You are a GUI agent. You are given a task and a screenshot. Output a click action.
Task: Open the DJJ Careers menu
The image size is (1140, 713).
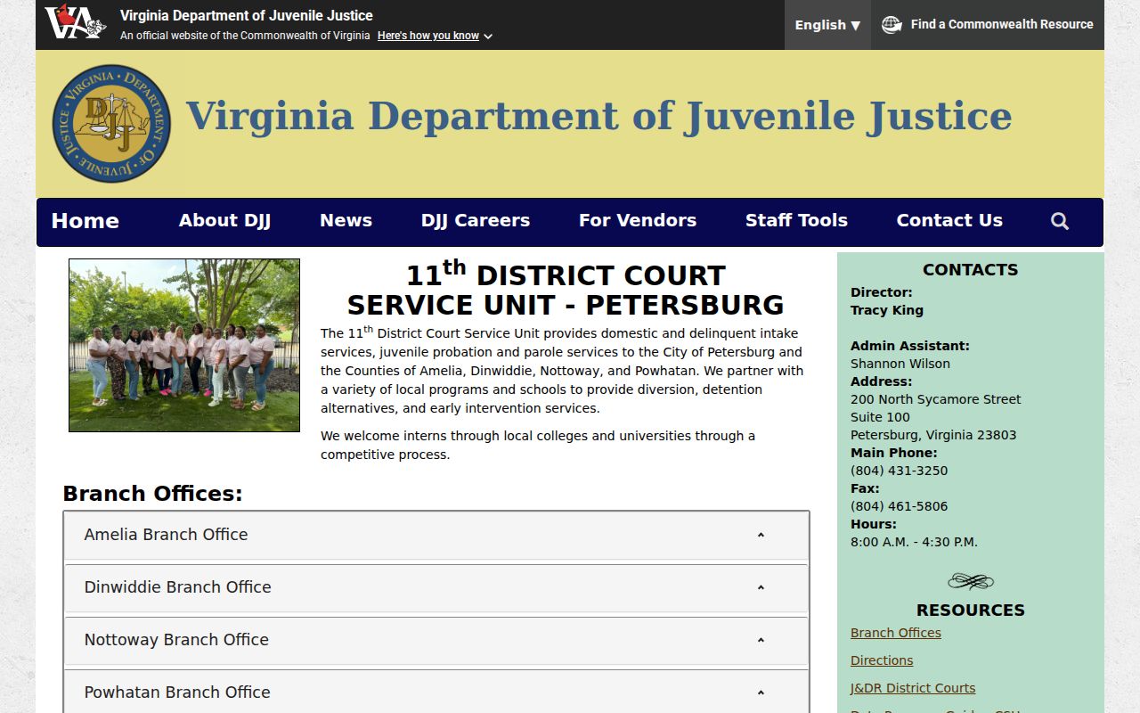476,220
